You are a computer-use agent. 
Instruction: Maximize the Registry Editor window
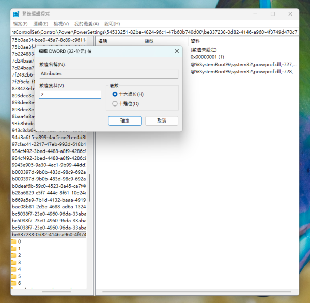273,14
